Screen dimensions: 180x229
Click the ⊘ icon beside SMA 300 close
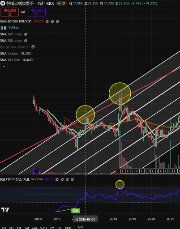tap(26, 41)
